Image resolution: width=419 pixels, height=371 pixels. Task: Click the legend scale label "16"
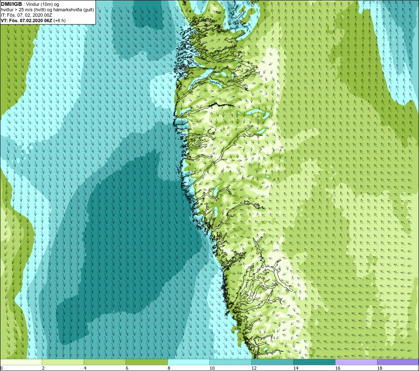click(x=338, y=368)
